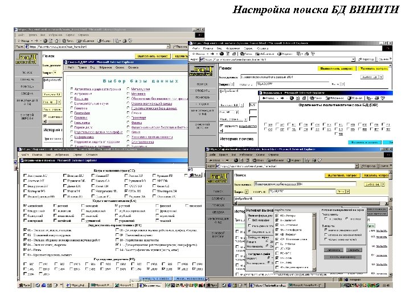410x308 pixels.
Task: Open Справка menu in window behind fragments popup
Action: 263,48
